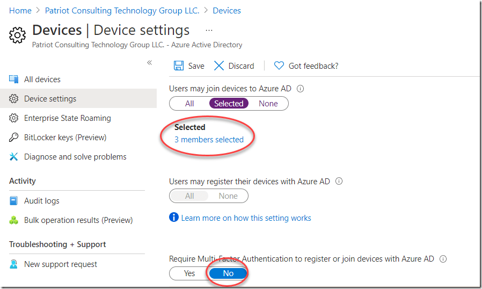
Task: Open Audit logs under Activity
Action: coord(42,201)
